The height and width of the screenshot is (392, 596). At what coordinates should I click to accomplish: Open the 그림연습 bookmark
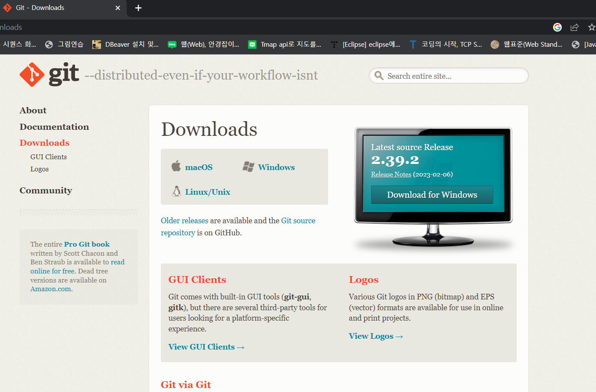pyautogui.click(x=64, y=44)
